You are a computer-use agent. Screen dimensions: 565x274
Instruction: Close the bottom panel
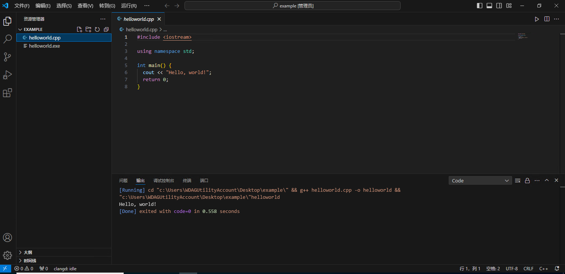(556, 180)
